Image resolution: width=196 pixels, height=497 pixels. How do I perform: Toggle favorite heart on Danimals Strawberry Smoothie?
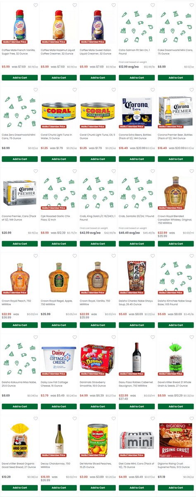click(113, 337)
